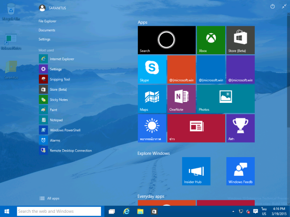Viewport: 290px width, 217px height.
Task: Launch Remote Desktop Connection
Action: [x=66, y=151]
